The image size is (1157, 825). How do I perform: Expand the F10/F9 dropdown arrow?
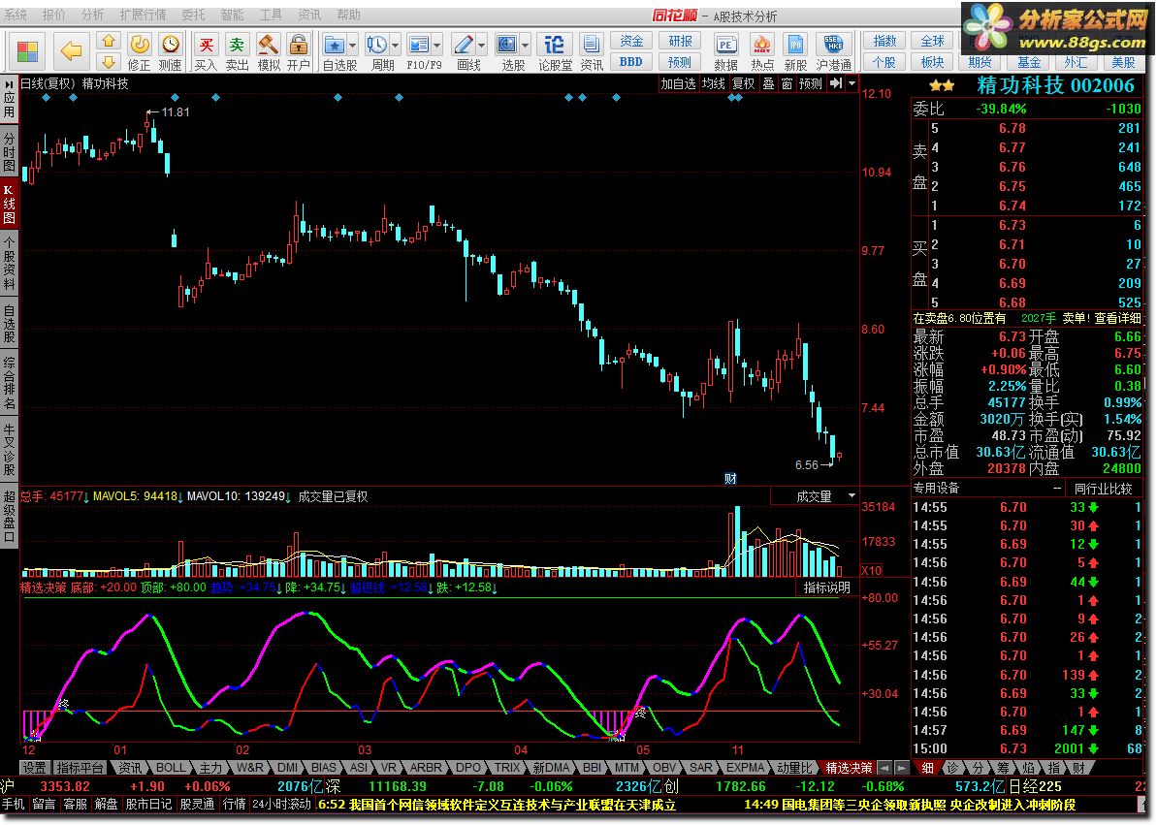pyautogui.click(x=437, y=45)
